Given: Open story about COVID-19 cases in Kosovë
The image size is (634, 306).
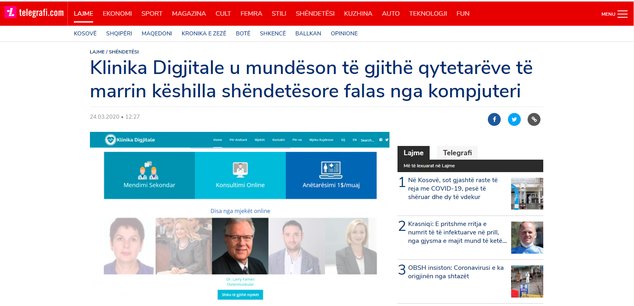Looking at the screenshot, I should (453, 189).
